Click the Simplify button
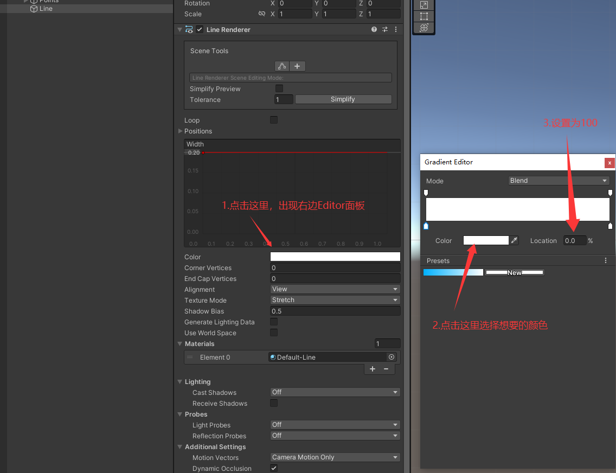Screen dimensions: 616x473 click(343, 99)
